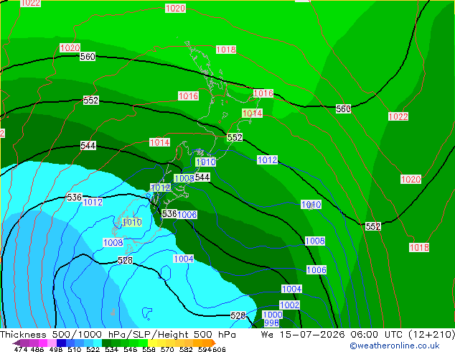455x352 pixels.
Task: Select the 1006 label between 1008 and 1004
Action: click(x=316, y=270)
